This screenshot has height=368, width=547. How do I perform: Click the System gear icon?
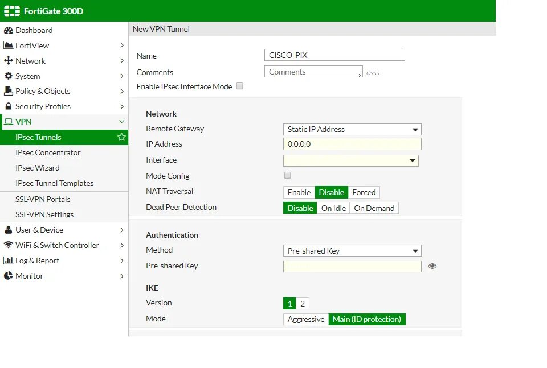[x=9, y=76]
